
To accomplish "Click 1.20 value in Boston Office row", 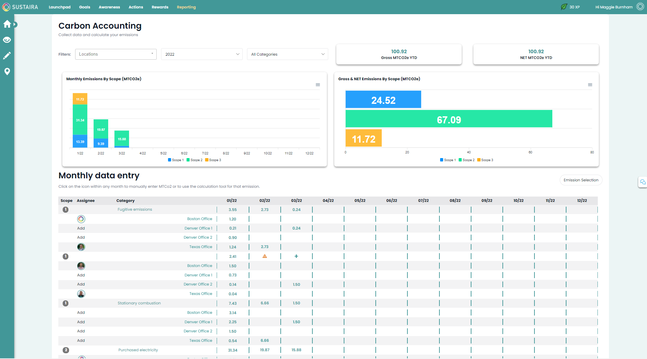I will point(233,219).
